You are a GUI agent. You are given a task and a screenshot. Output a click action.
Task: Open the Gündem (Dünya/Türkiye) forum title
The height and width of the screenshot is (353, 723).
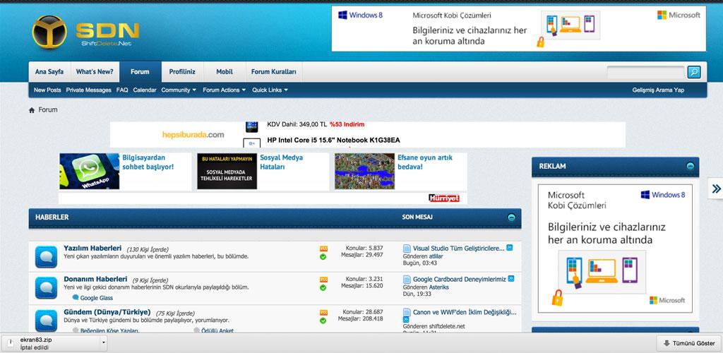(x=107, y=312)
